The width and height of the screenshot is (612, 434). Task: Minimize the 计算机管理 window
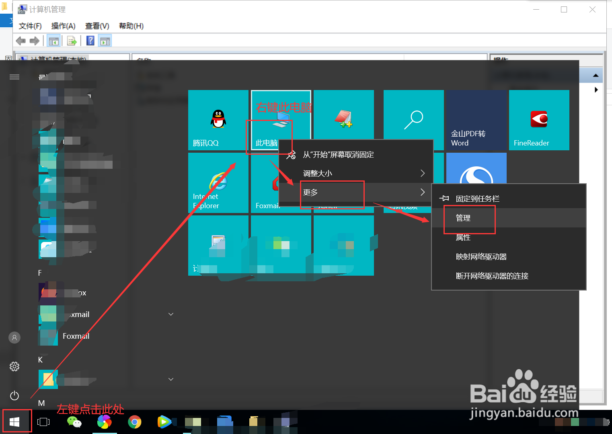[x=536, y=10]
